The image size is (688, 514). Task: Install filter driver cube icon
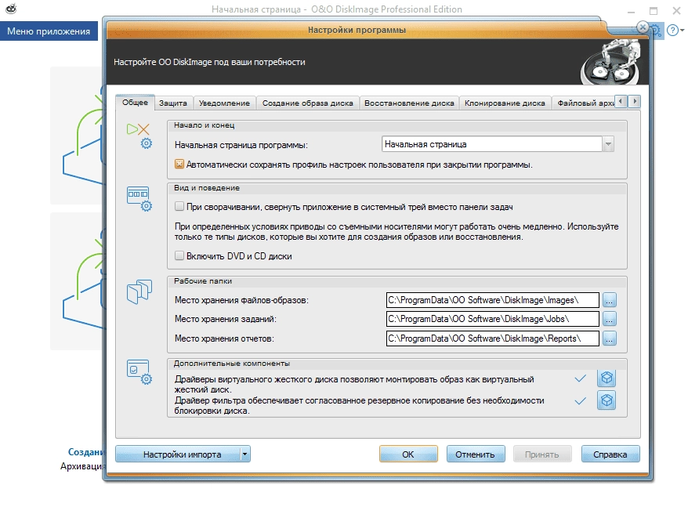(x=607, y=400)
